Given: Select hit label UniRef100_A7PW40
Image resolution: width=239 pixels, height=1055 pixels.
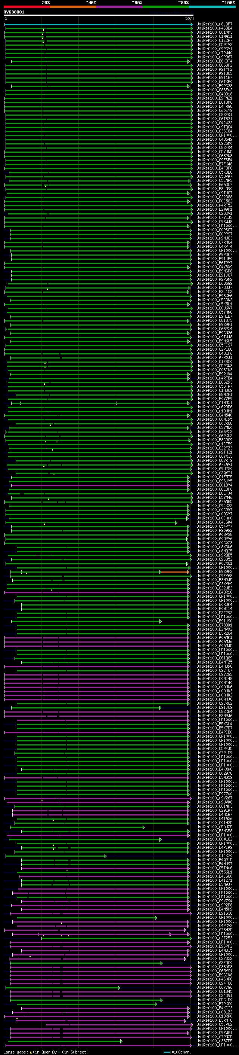Looking at the screenshot, I should [x=214, y=53].
